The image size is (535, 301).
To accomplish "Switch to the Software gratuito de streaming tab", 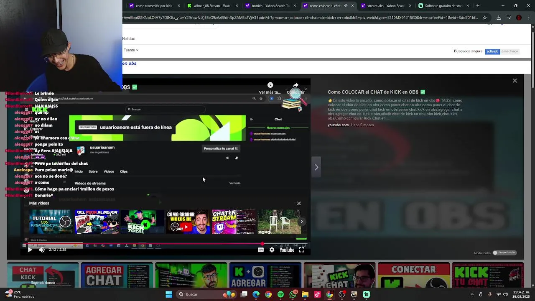I will (443, 6).
